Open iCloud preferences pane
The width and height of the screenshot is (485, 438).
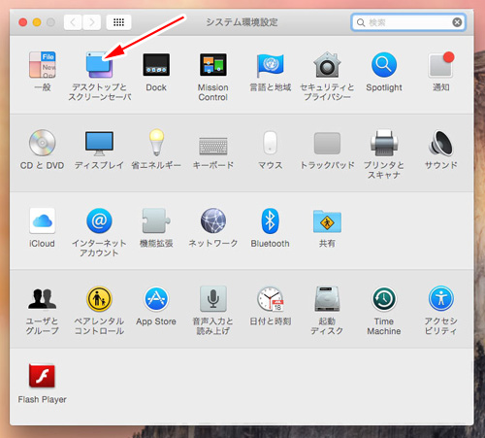[x=43, y=220]
